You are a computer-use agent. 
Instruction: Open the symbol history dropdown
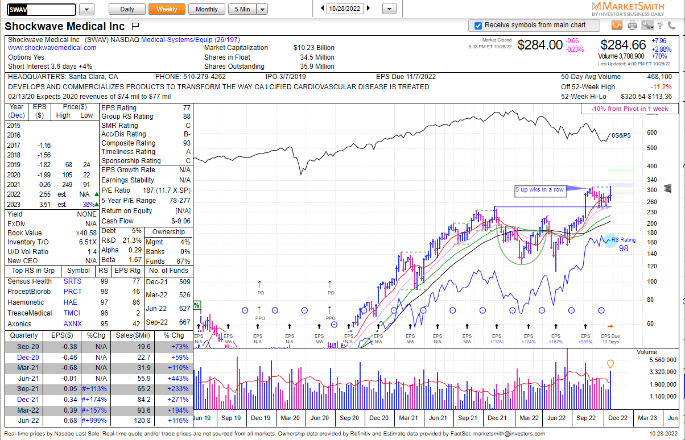(x=87, y=10)
